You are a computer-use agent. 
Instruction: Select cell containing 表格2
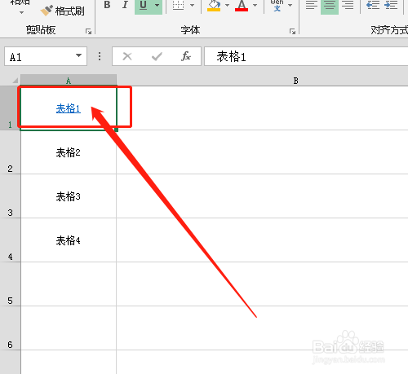(69, 152)
